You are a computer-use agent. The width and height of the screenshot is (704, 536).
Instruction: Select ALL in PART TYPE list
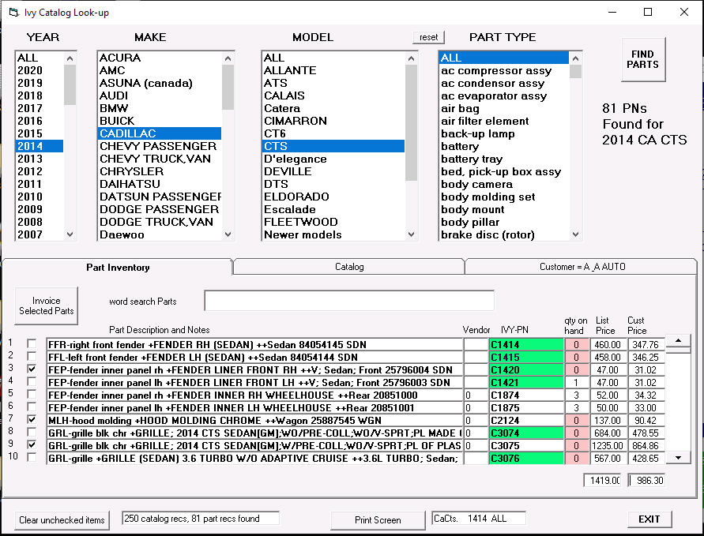(504, 58)
